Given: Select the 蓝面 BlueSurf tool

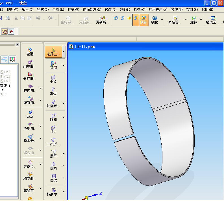Looking at the screenshot, I should pos(30,52).
